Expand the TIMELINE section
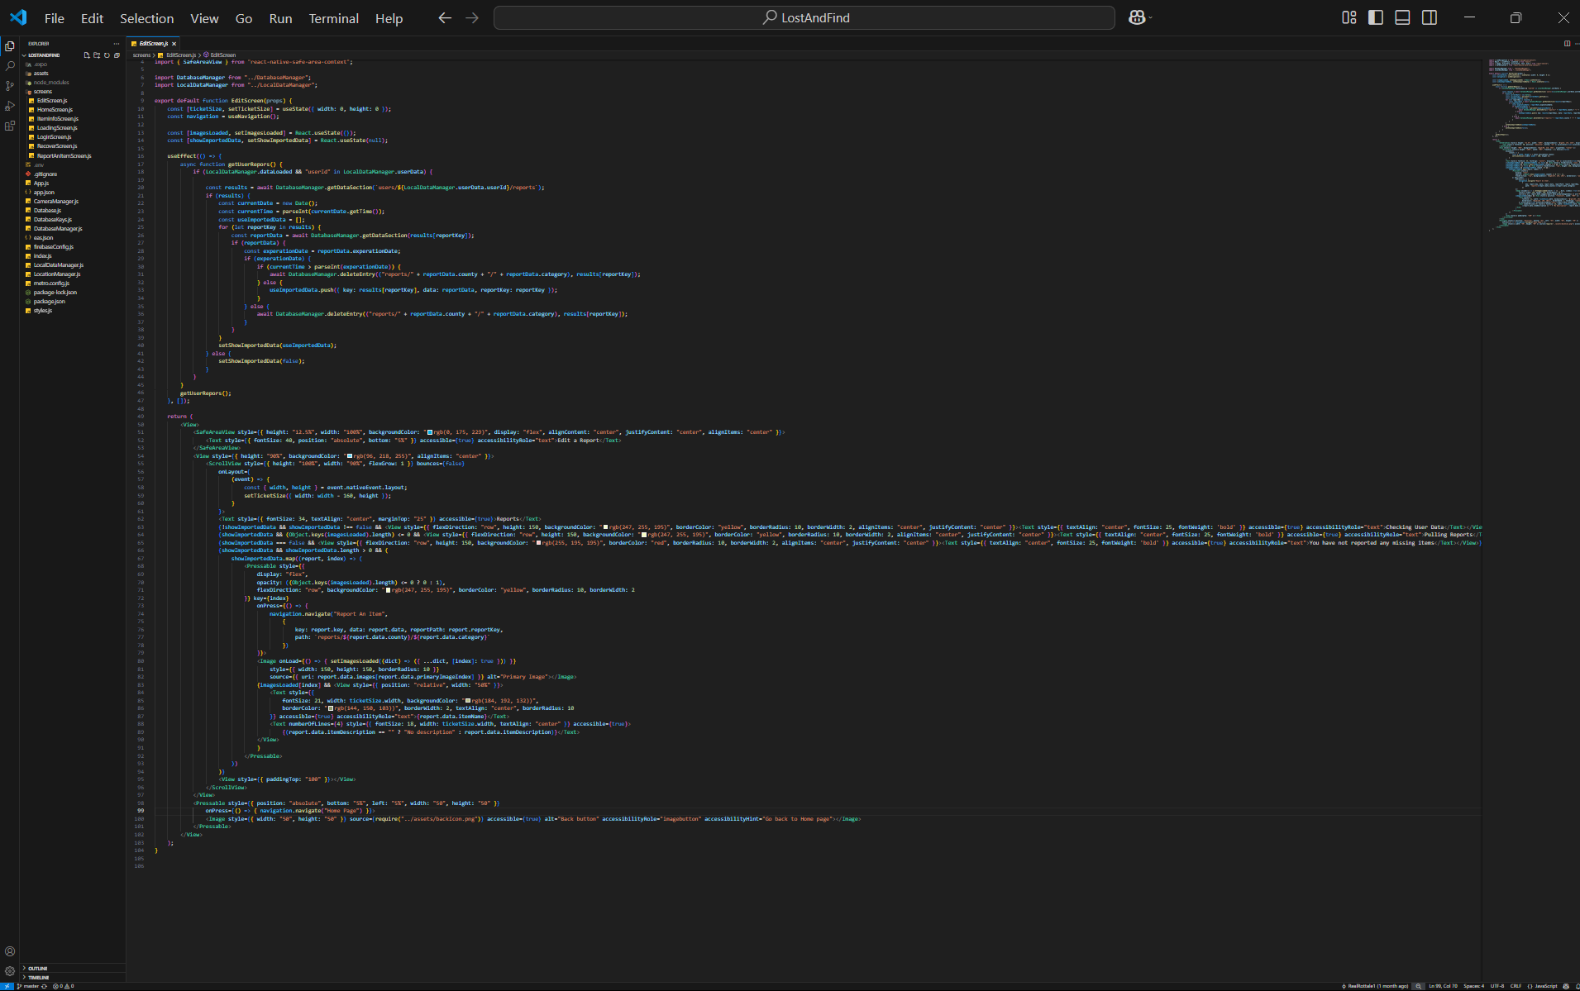This screenshot has width=1580, height=991. click(73, 978)
